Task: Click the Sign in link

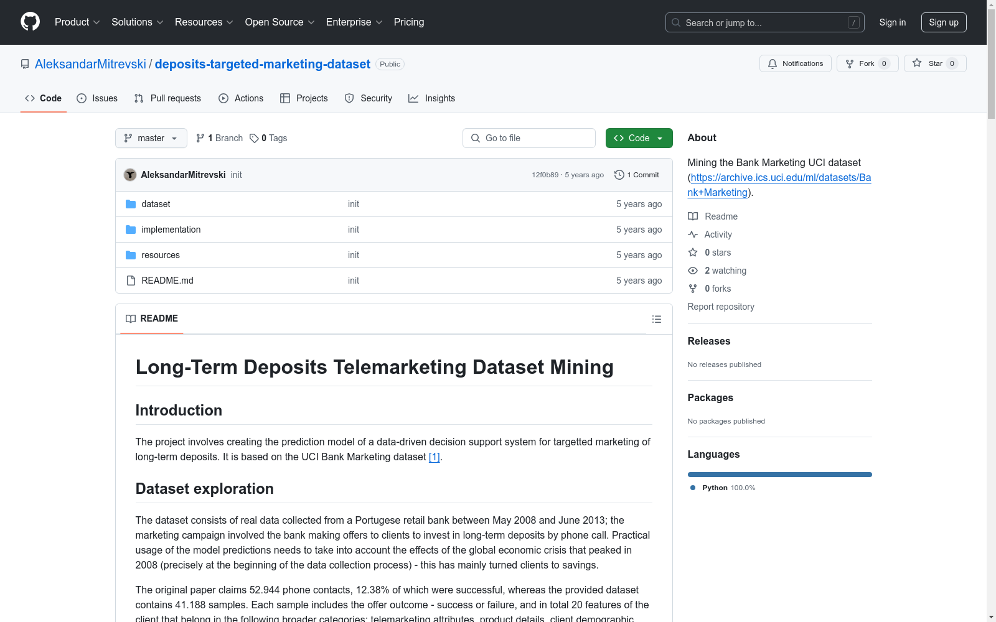Action: pos(893,22)
